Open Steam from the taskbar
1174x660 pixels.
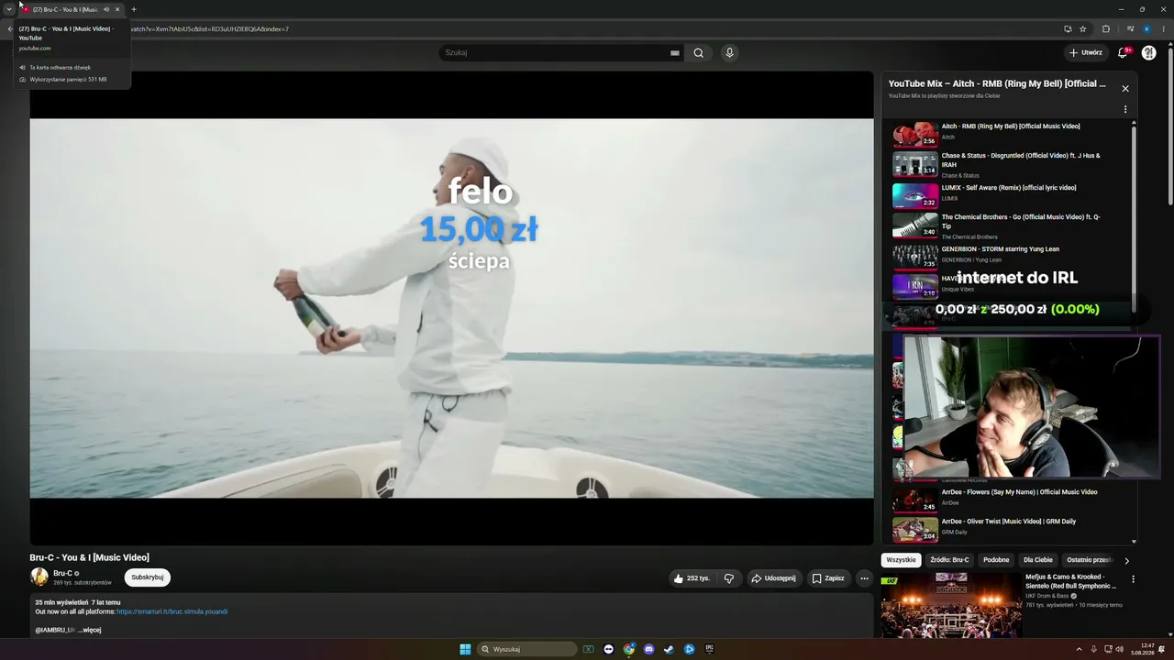[x=669, y=649]
